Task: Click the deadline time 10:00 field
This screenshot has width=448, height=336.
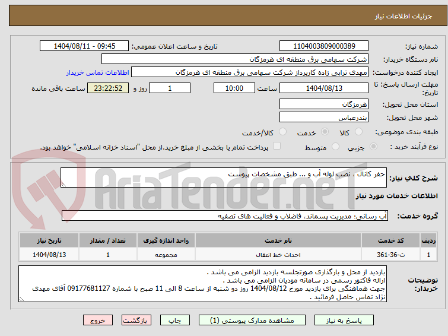Action: [x=234, y=88]
